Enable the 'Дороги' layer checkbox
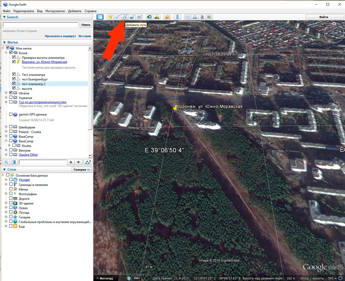 pos(11,198)
